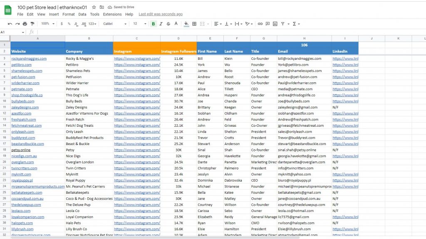Decrease decimal places button
426x239 pixels.
(76, 24)
